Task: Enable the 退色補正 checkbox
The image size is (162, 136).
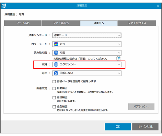Action: (x=54, y=107)
